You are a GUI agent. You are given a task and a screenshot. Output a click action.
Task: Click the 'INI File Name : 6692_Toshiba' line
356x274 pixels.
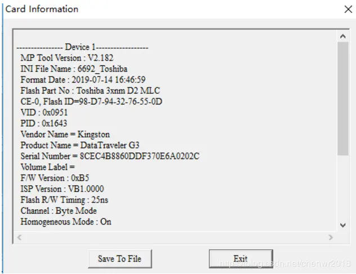click(x=74, y=69)
